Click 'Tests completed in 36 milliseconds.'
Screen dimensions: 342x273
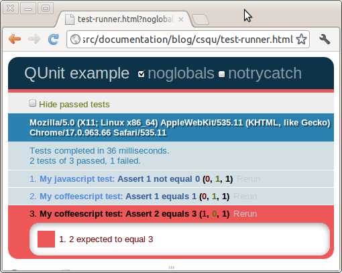coord(99,151)
